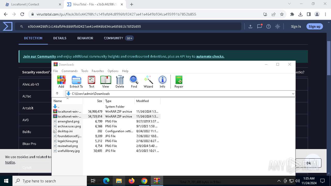Open the Commands menu
The width and height of the screenshot is (331, 186).
click(x=70, y=71)
